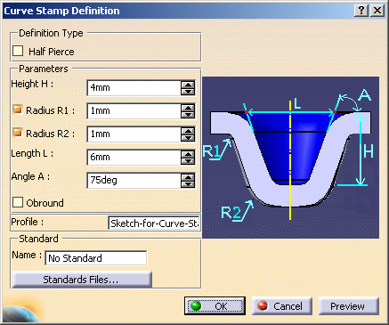The height and width of the screenshot is (325, 389).
Task: Click the 'Half Pierce' label text
Action: pos(52,52)
